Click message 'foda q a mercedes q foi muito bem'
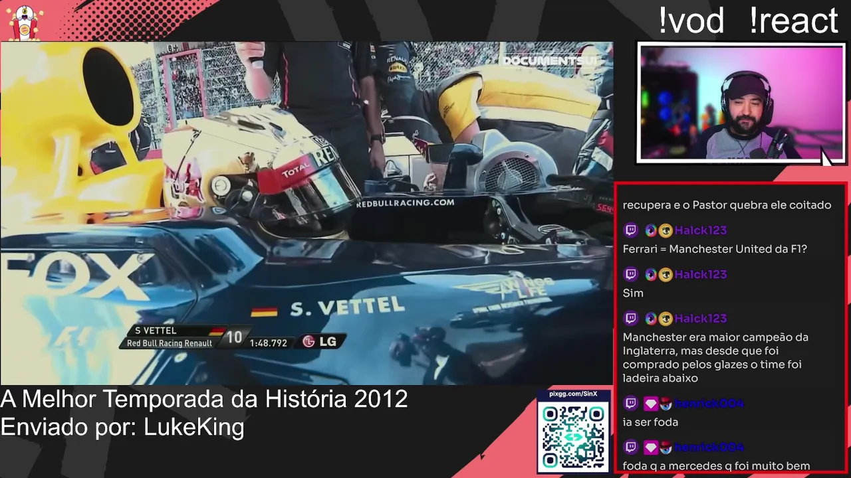 (716, 466)
